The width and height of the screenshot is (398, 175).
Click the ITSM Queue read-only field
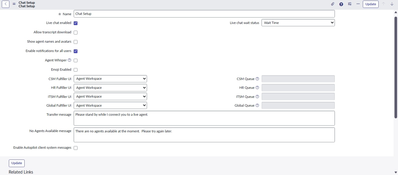click(x=298, y=96)
